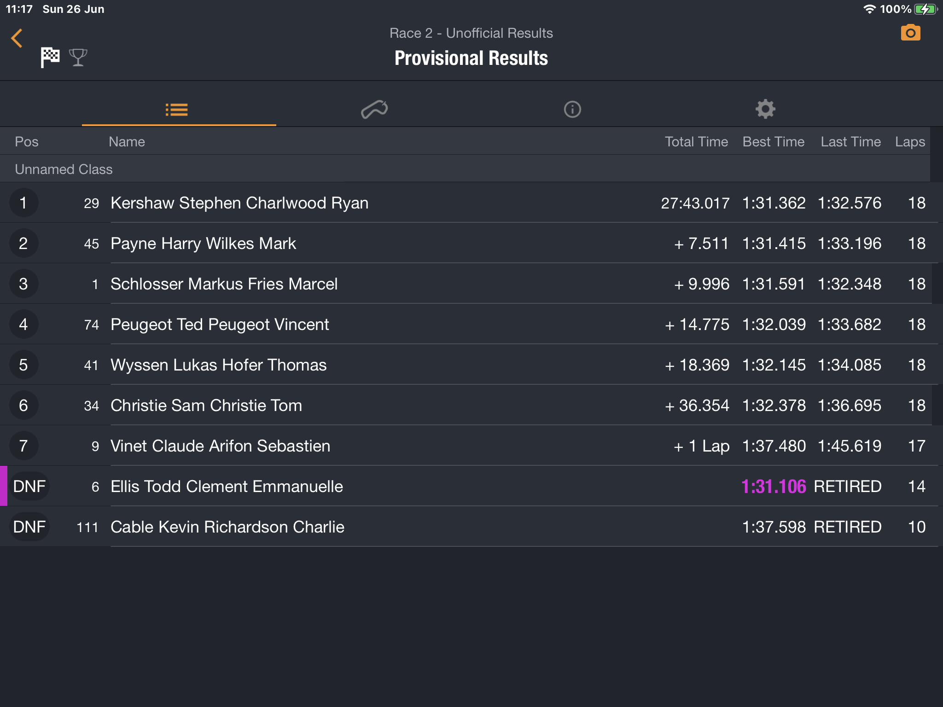Select the checkered flag results icon
This screenshot has height=707, width=943.
point(50,58)
